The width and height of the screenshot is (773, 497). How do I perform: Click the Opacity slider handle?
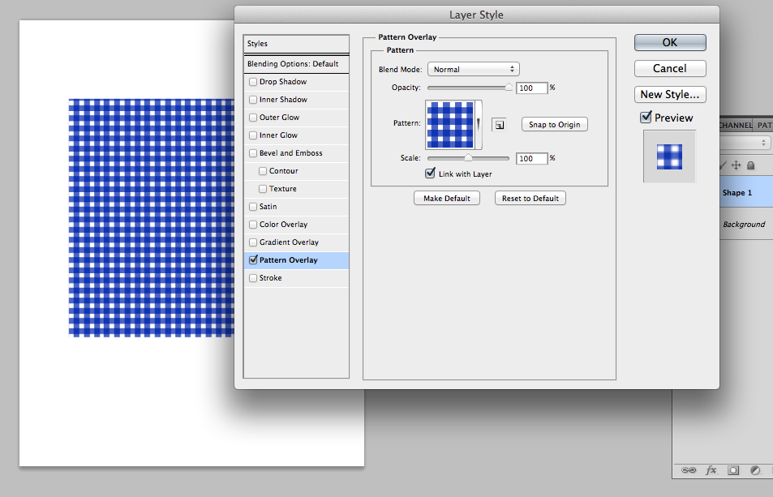(x=509, y=88)
